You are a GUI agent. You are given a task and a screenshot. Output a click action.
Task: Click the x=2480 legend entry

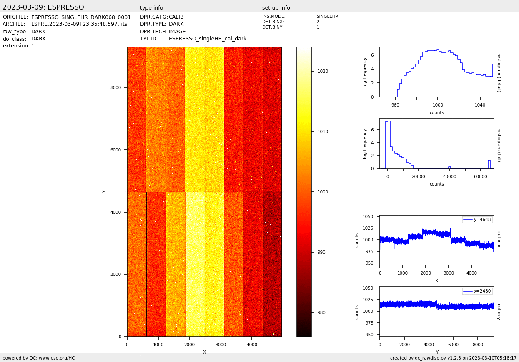coord(477,291)
